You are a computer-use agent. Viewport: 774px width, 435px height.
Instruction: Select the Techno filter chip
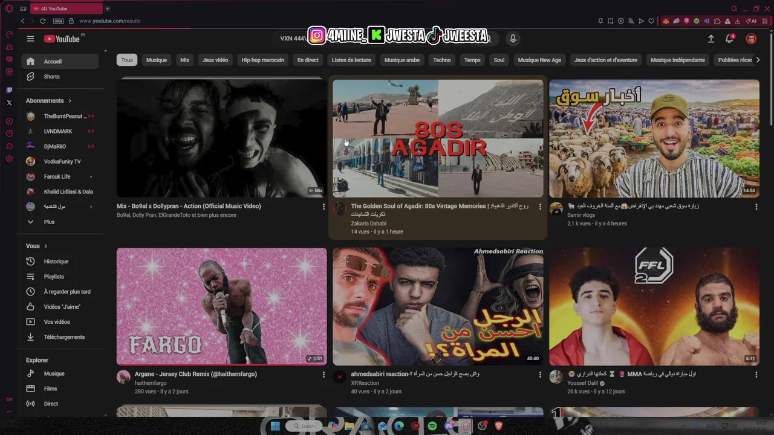click(x=441, y=60)
